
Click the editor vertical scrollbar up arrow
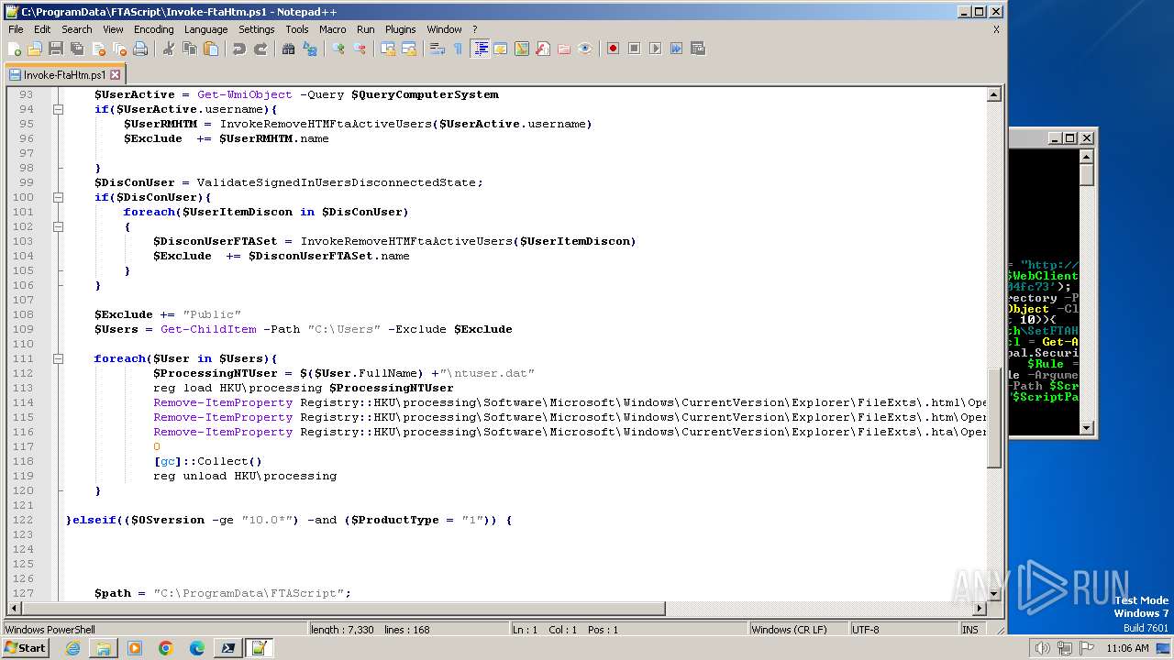(x=994, y=94)
